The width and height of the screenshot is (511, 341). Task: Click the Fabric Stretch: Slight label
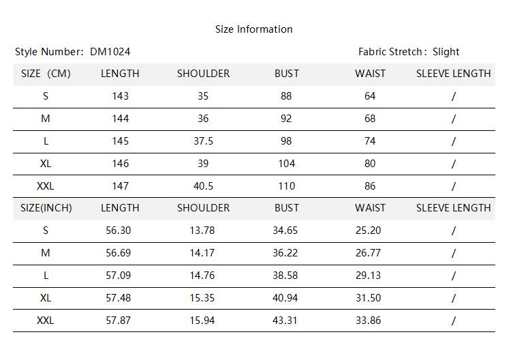pos(409,52)
